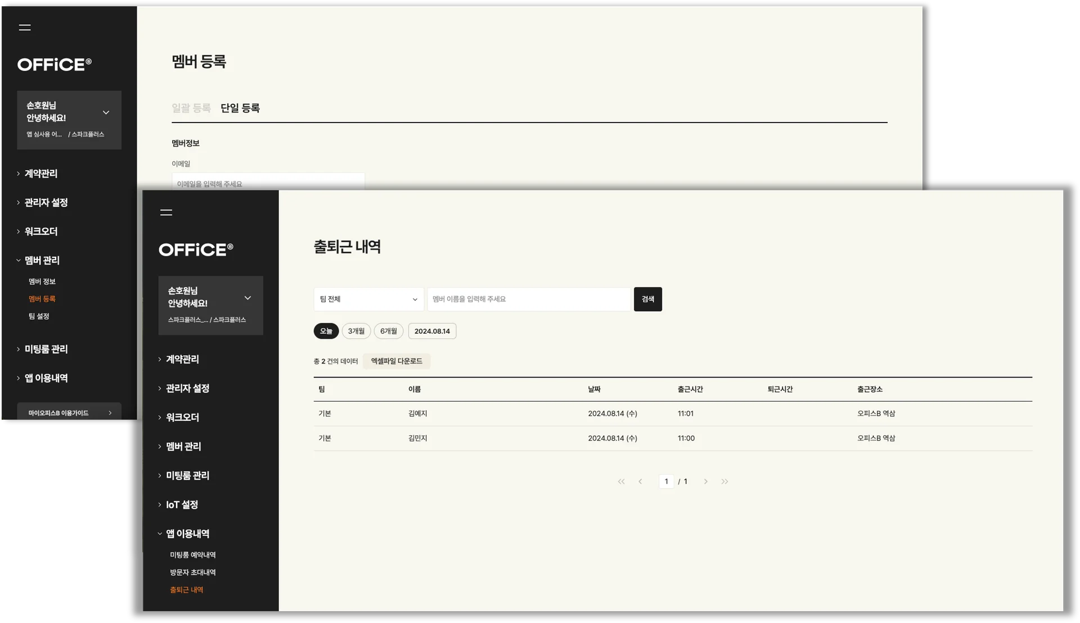Click the member name search field
This screenshot has height=623, width=1080.
click(x=529, y=299)
